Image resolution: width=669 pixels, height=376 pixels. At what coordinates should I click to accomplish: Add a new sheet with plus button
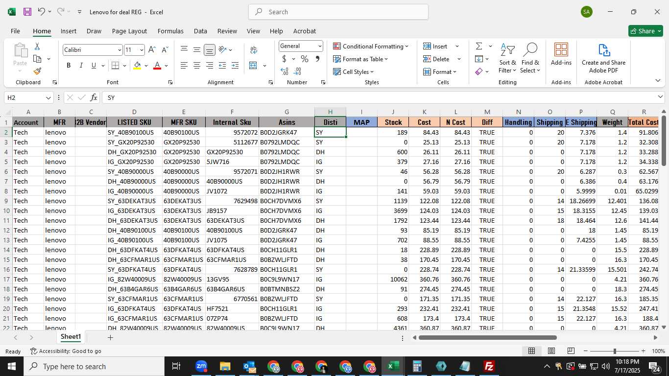(x=110, y=337)
